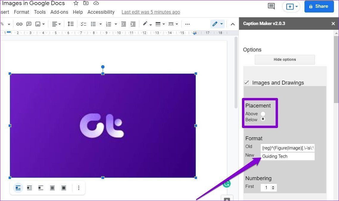Click the image rotation handle
Image resolution: width=339 pixels, height=201 pixels.
(x=103, y=67)
